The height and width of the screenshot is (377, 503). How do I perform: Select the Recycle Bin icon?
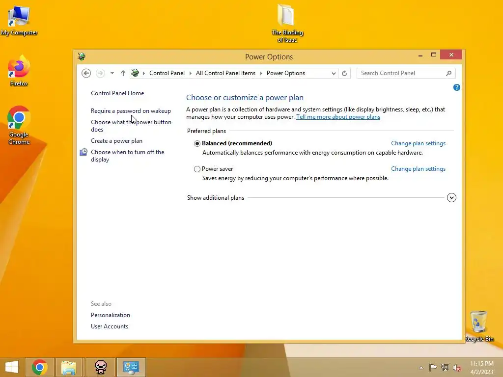coord(479,326)
